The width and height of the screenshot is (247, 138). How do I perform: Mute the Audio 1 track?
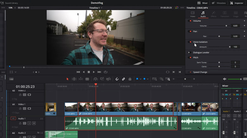tap(33, 123)
